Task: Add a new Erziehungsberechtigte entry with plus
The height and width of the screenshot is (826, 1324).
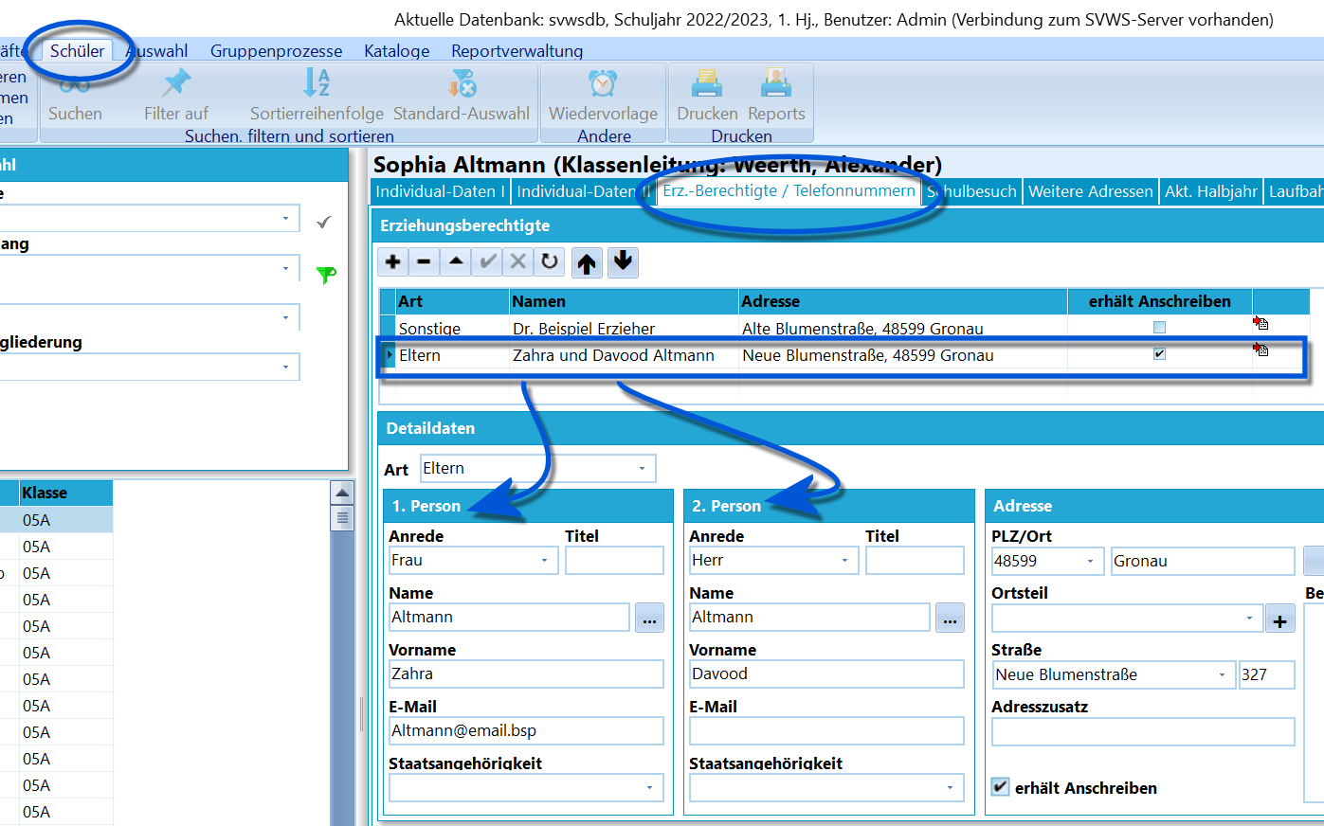Action: click(x=393, y=261)
